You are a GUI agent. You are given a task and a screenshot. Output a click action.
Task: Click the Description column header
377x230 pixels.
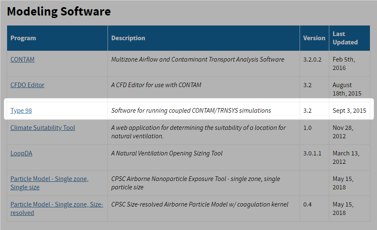tap(128, 38)
